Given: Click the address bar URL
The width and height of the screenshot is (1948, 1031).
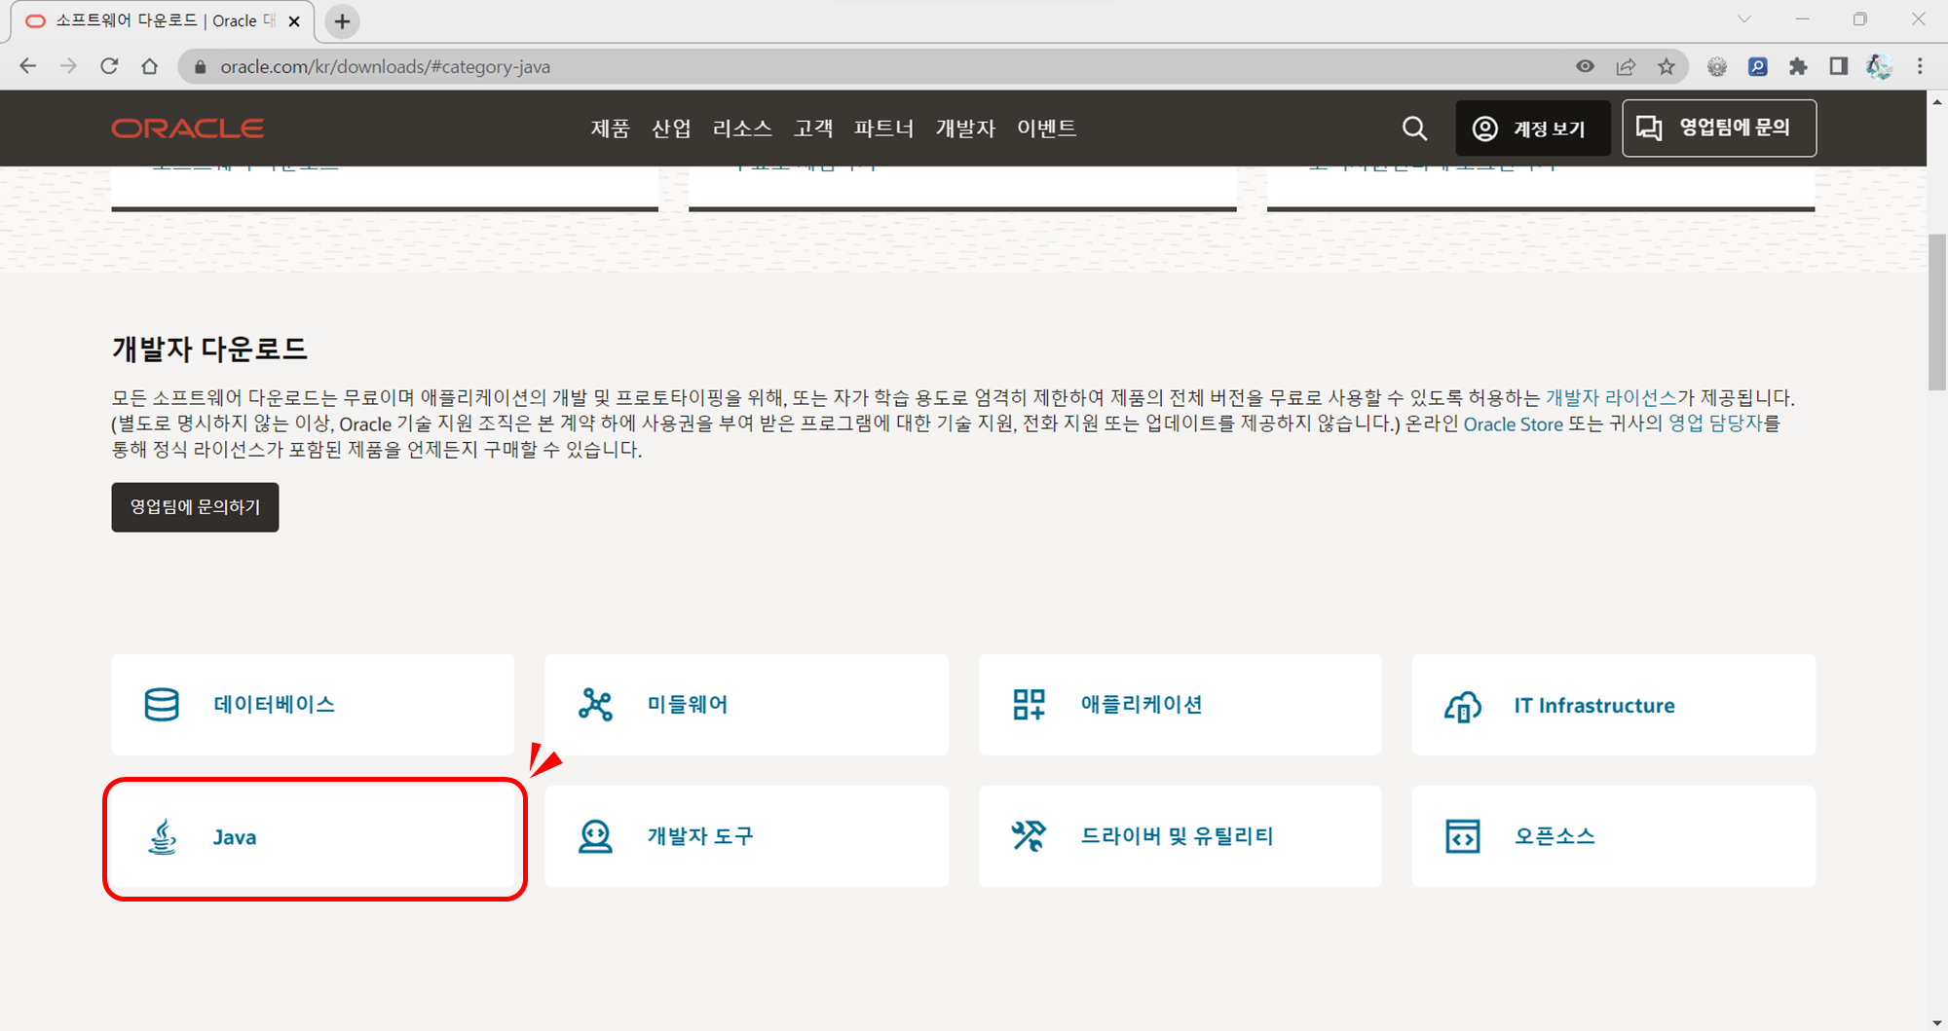Looking at the screenshot, I should (386, 66).
